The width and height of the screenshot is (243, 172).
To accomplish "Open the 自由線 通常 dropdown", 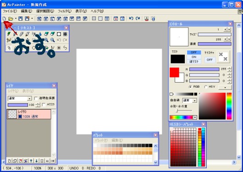I will [190, 100].
